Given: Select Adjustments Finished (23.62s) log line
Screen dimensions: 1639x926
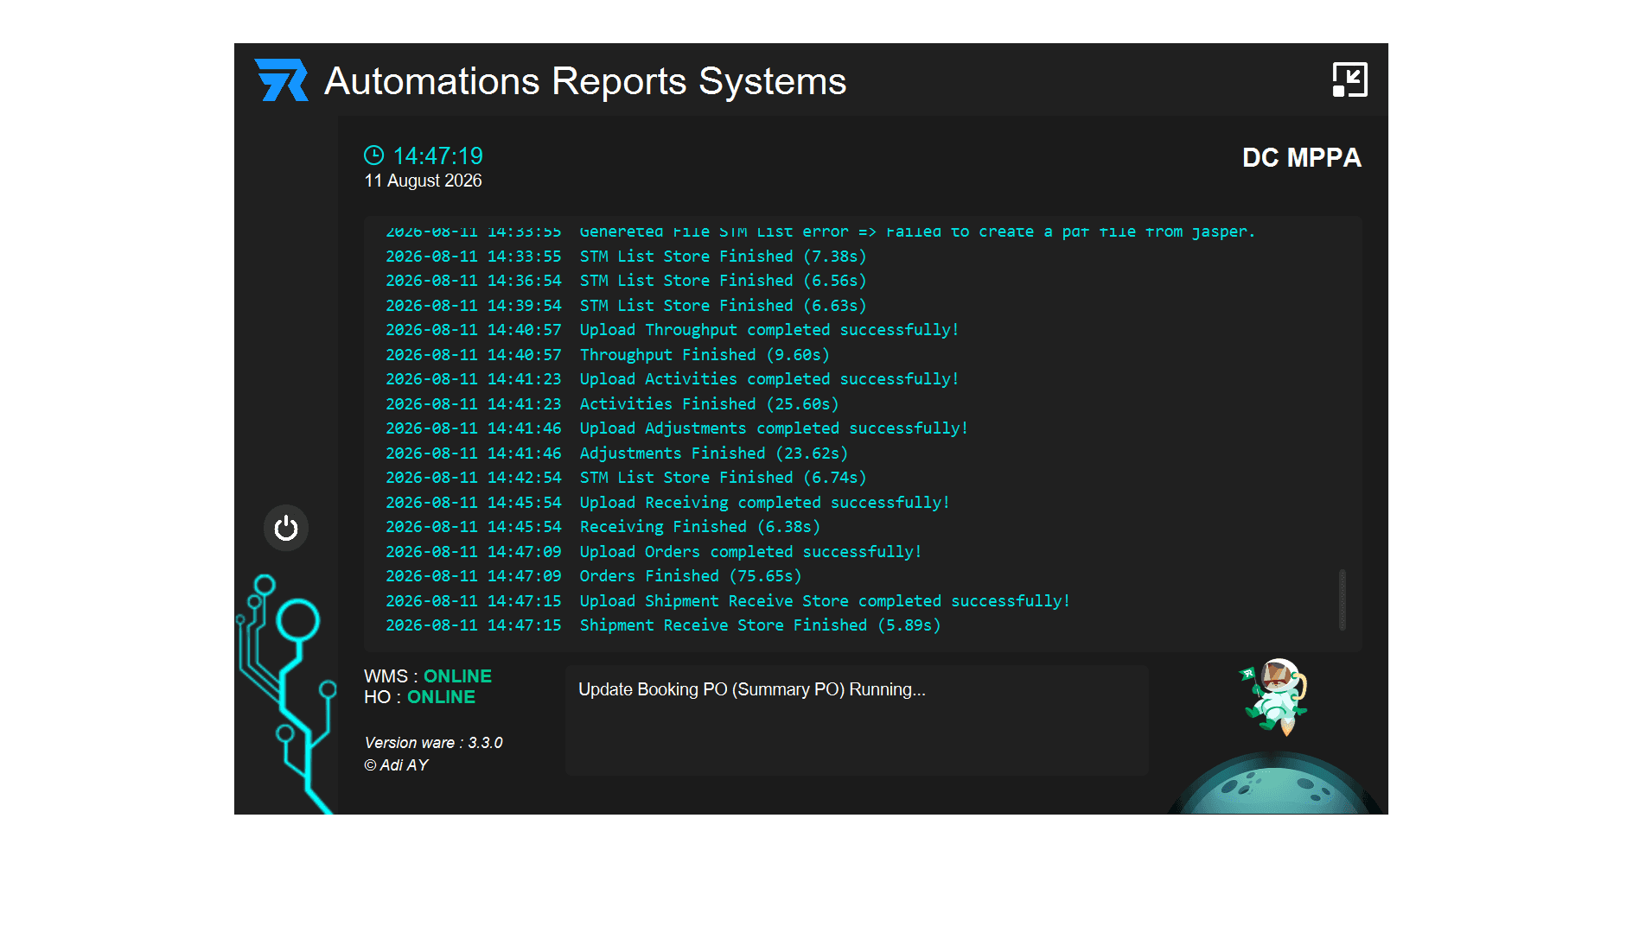Looking at the screenshot, I should (617, 453).
